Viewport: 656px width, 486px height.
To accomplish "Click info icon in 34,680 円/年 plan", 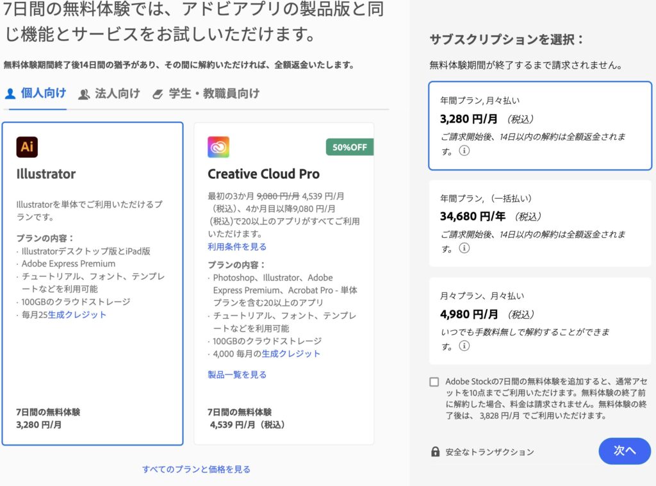I will click(464, 248).
